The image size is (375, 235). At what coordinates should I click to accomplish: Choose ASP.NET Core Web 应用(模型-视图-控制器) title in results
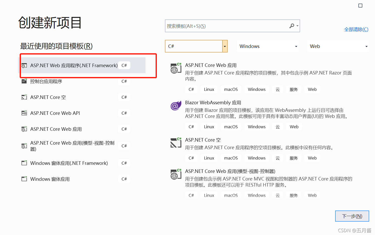tap(230, 171)
